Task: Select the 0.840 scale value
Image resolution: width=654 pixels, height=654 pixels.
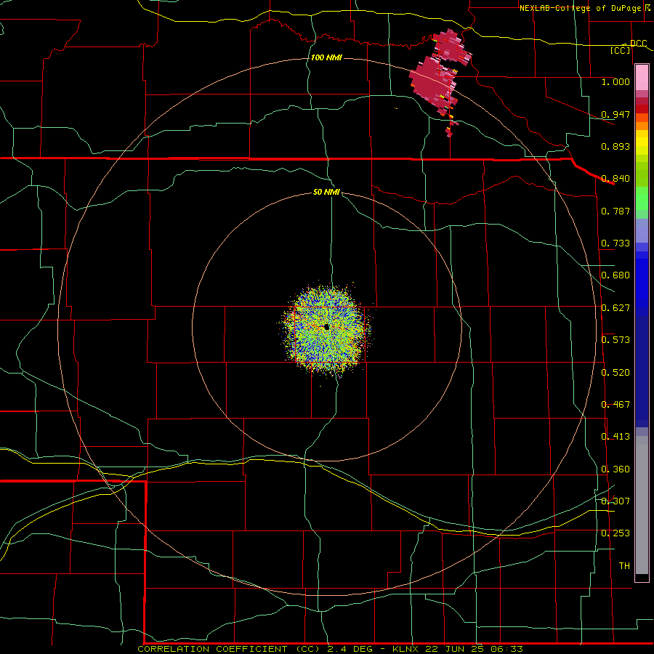Action: (615, 179)
